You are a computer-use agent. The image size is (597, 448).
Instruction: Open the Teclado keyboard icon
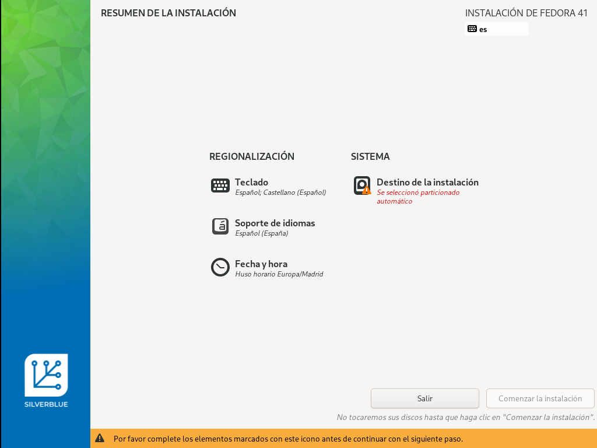point(220,186)
